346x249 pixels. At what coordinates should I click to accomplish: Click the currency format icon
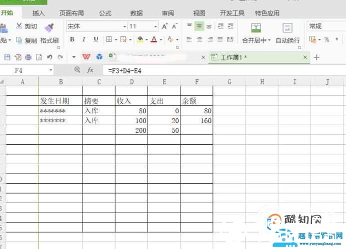(x=312, y=39)
